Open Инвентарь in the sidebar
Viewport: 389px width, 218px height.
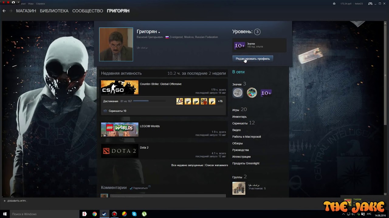(x=239, y=117)
